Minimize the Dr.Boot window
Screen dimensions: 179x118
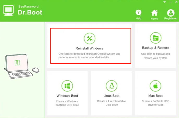[x=170, y=2]
